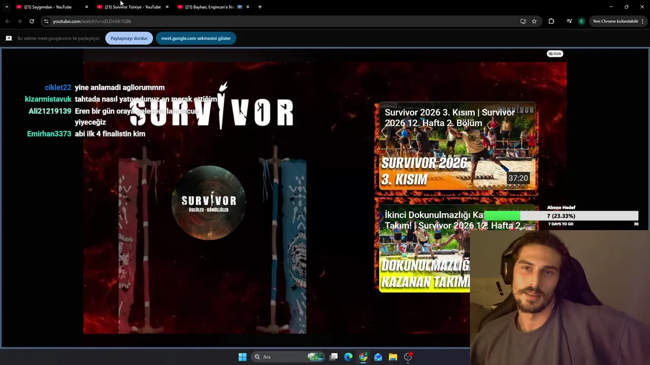
Task: Click the Gizle hide button
Action: tap(555, 54)
